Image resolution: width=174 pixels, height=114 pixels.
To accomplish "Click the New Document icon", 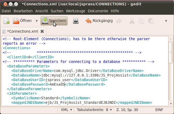I will 6,21.
